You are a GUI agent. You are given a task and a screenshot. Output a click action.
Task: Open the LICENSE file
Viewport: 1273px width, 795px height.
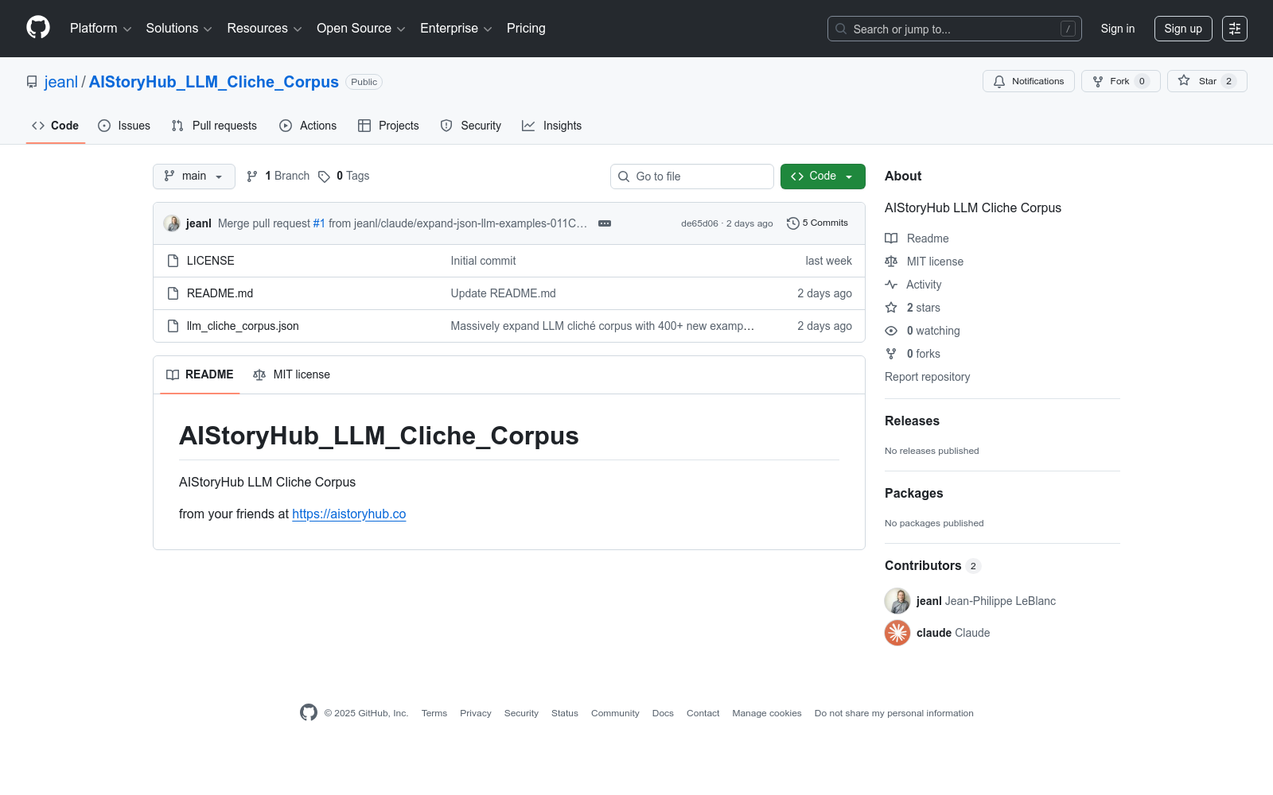[211, 261]
